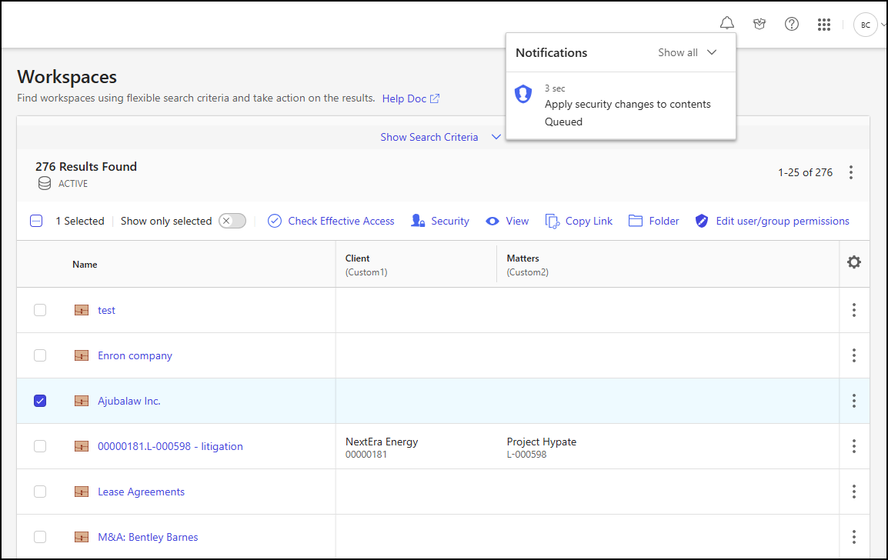
Task: Open the column settings gear icon
Action: (854, 262)
